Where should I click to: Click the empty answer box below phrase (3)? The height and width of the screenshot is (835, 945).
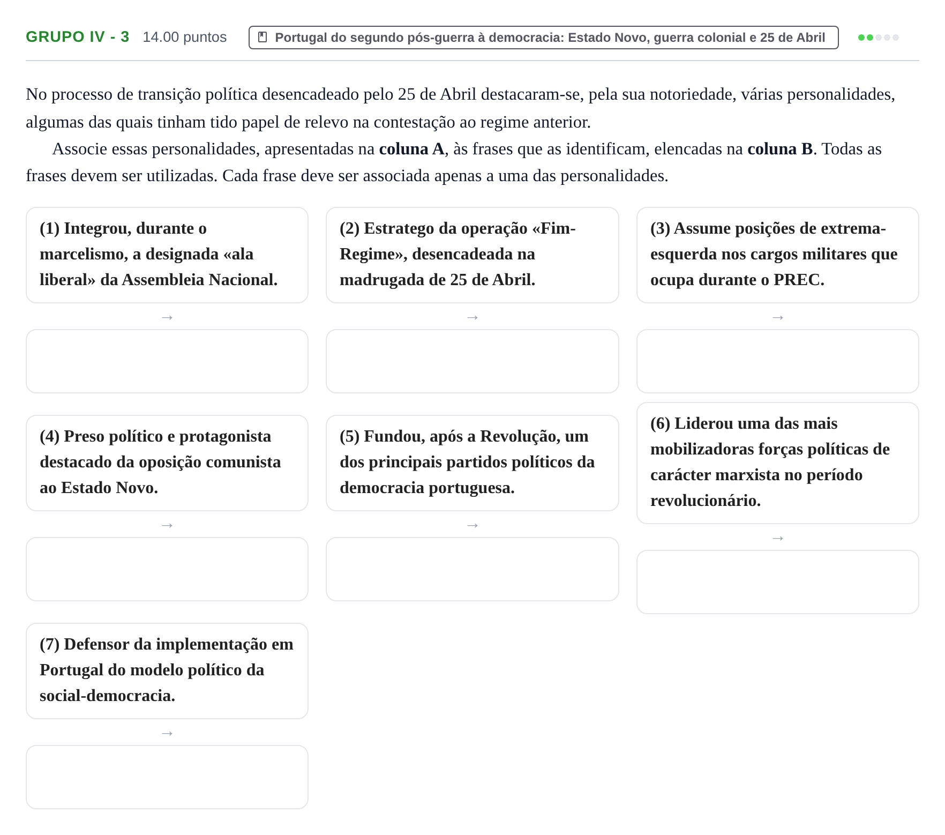coord(778,361)
